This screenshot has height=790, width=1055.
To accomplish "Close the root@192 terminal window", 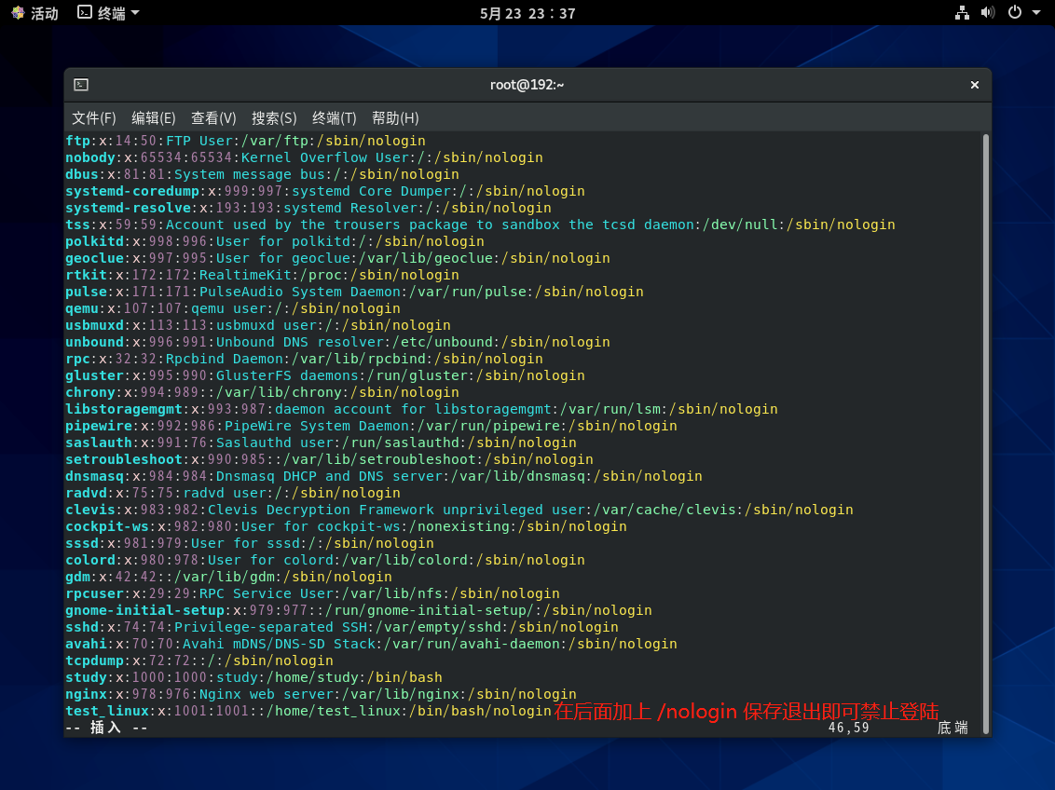I will pos(975,85).
